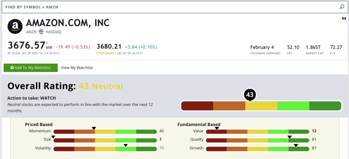Click the market cap value 1.865T
349x159 pixels.
coord(313,47)
